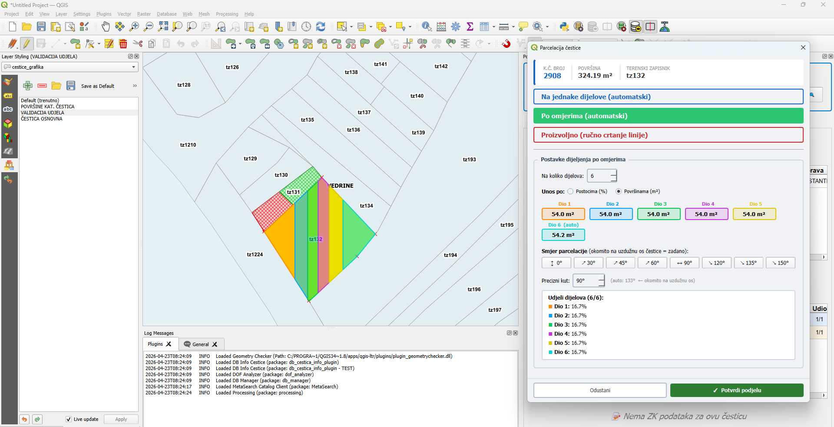Expand the Layer Styling toolbar overflow chevron
Viewport: 834px width, 427px height.
click(135, 86)
